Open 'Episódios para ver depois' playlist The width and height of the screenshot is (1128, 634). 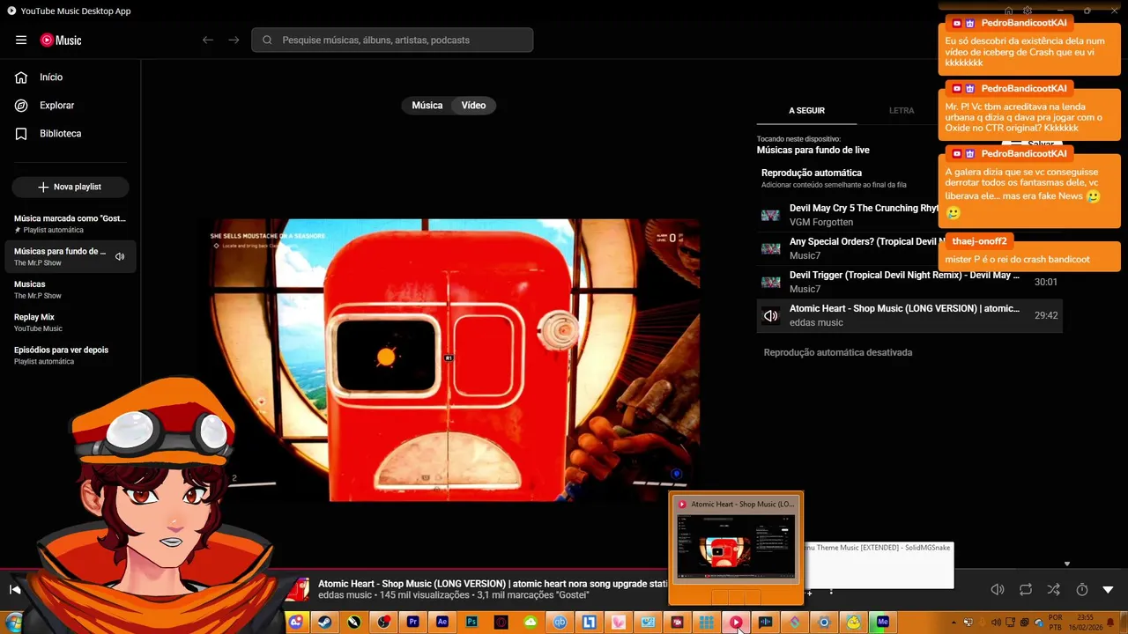pos(70,355)
